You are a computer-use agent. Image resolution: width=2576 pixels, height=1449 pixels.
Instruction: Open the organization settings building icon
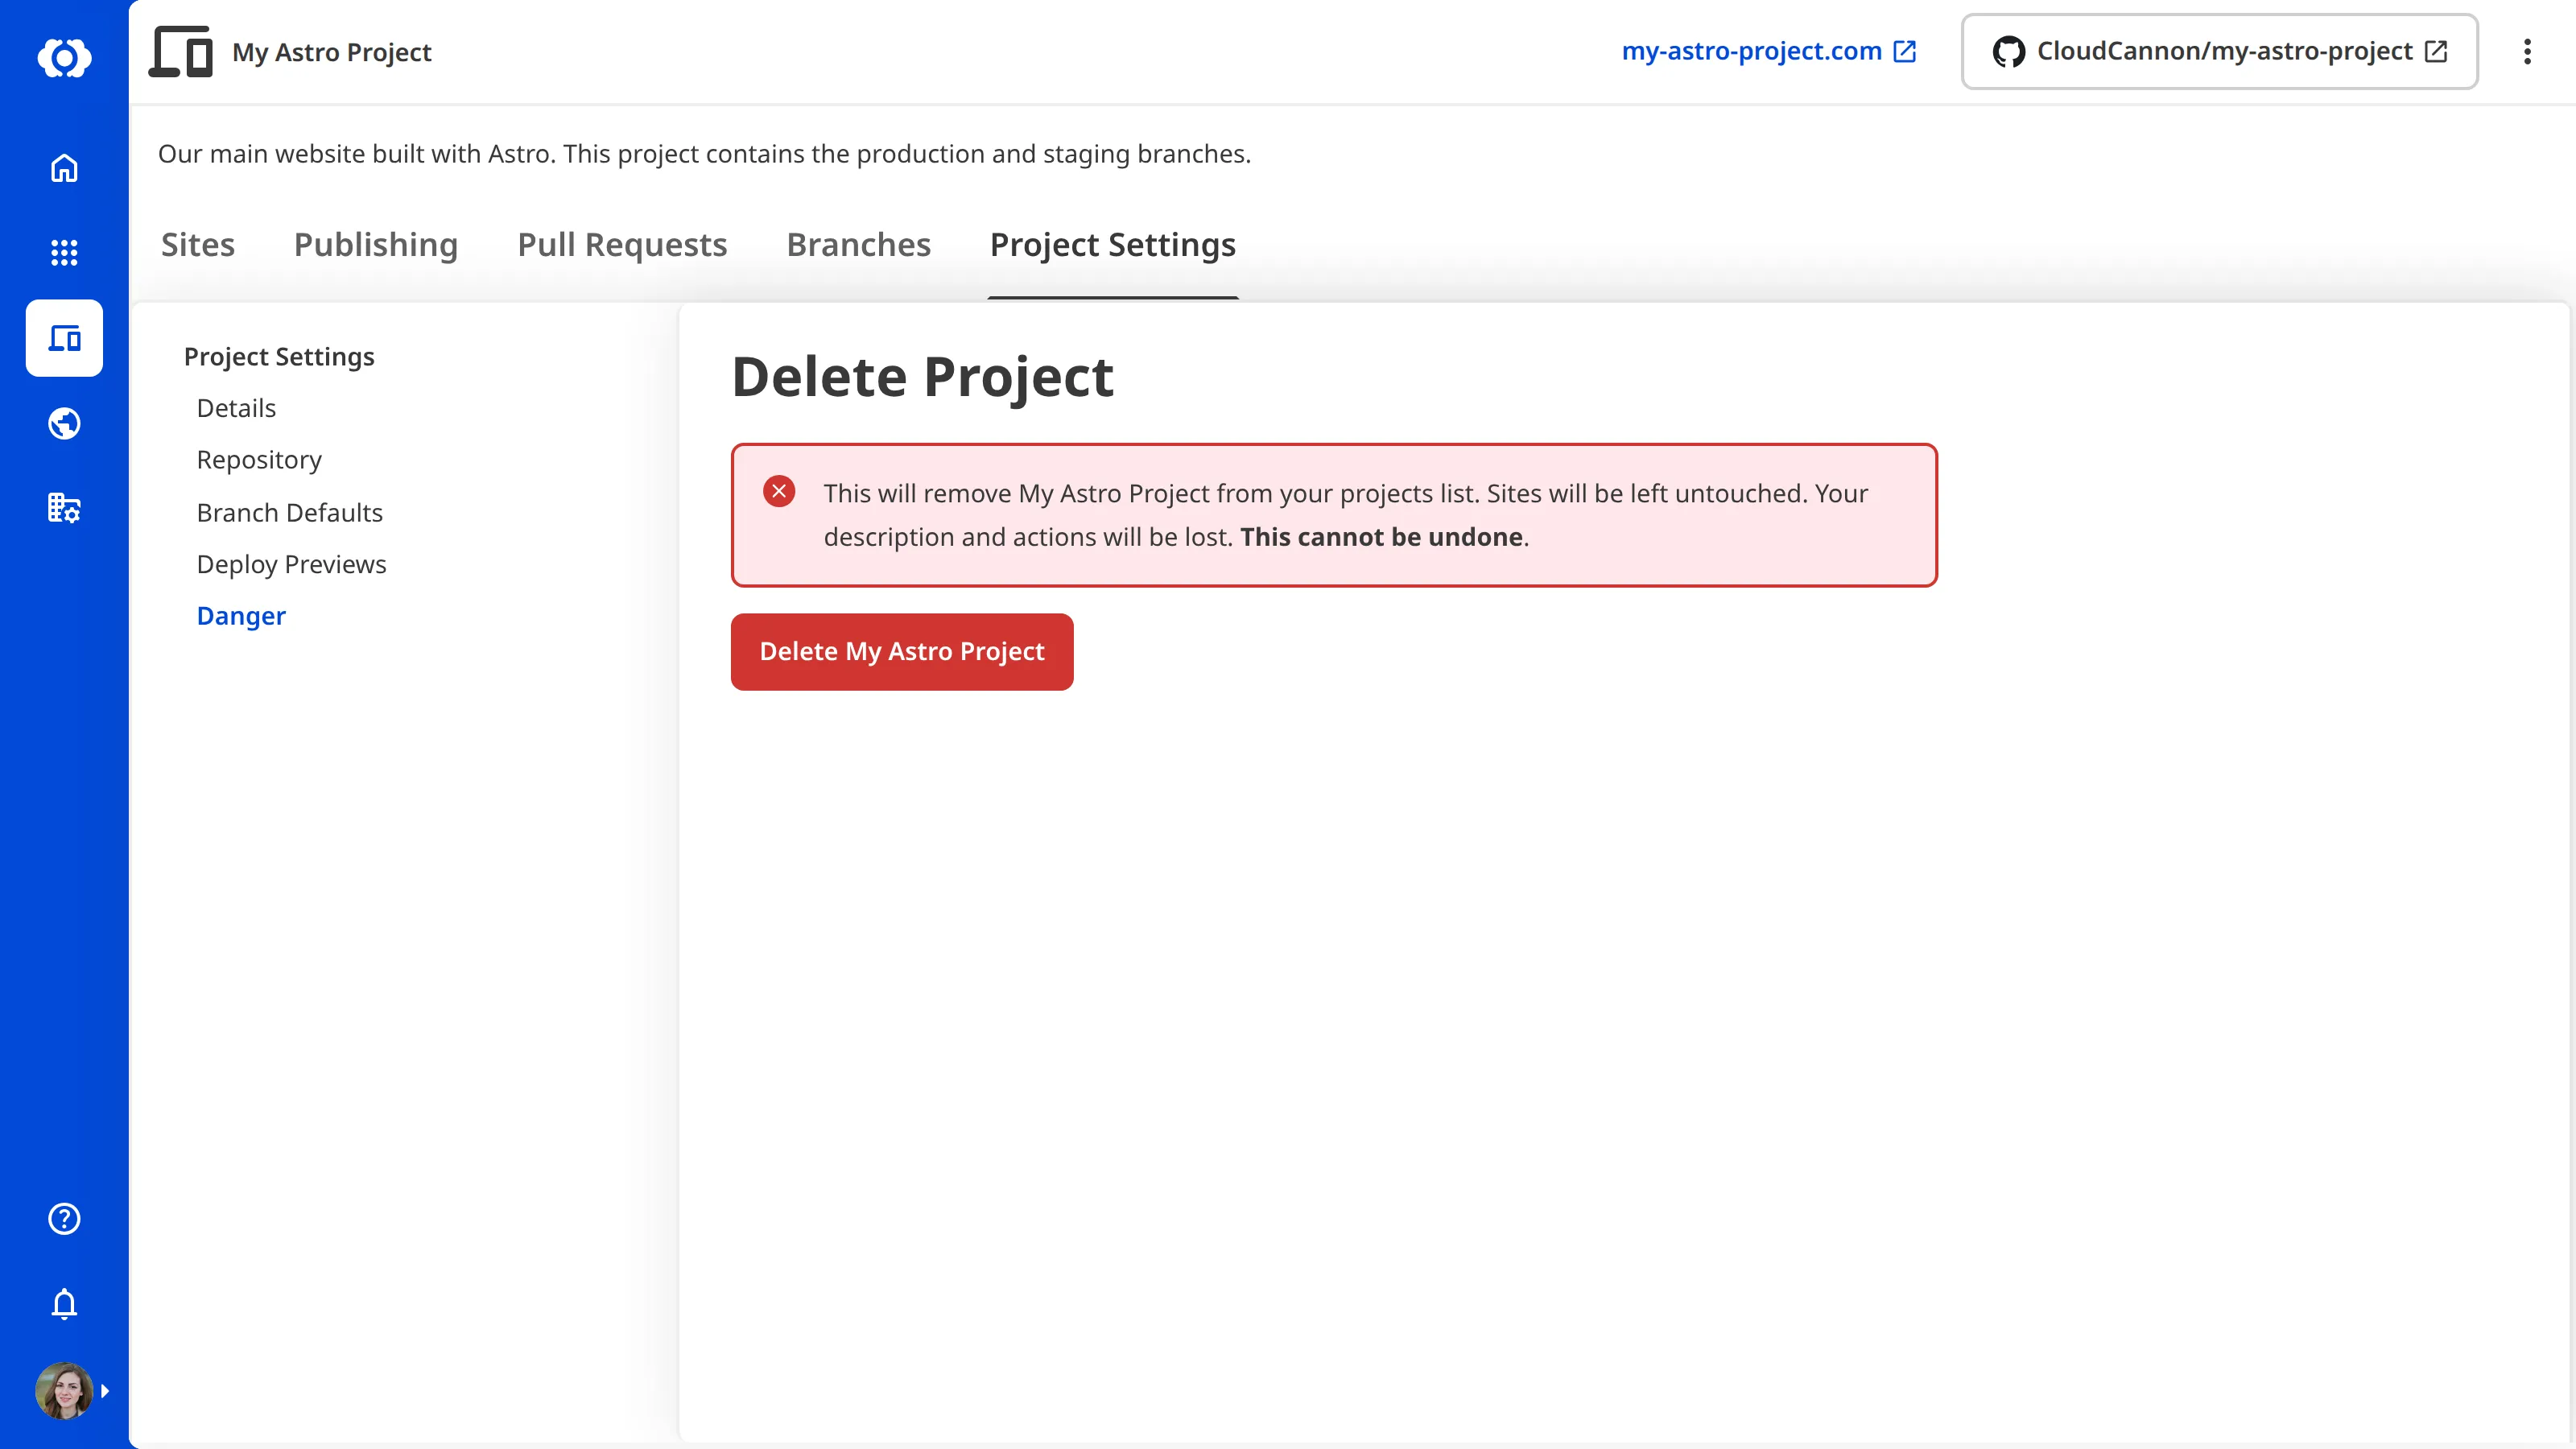point(64,508)
